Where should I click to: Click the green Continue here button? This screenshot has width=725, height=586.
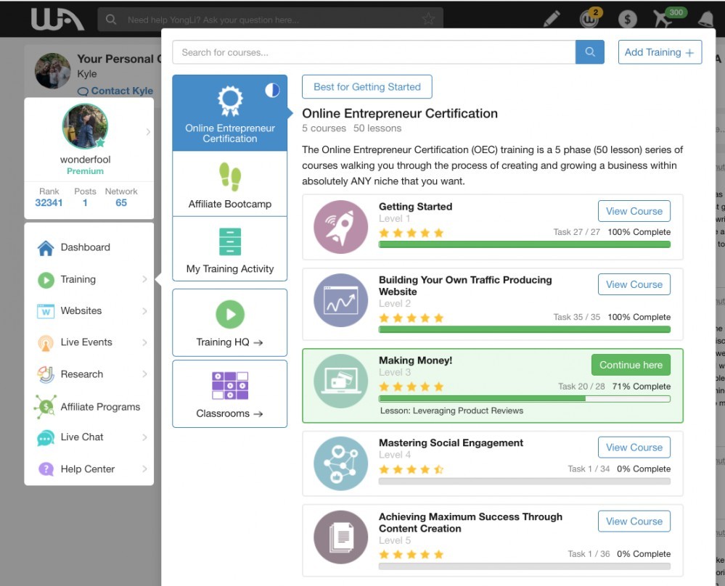[631, 365]
